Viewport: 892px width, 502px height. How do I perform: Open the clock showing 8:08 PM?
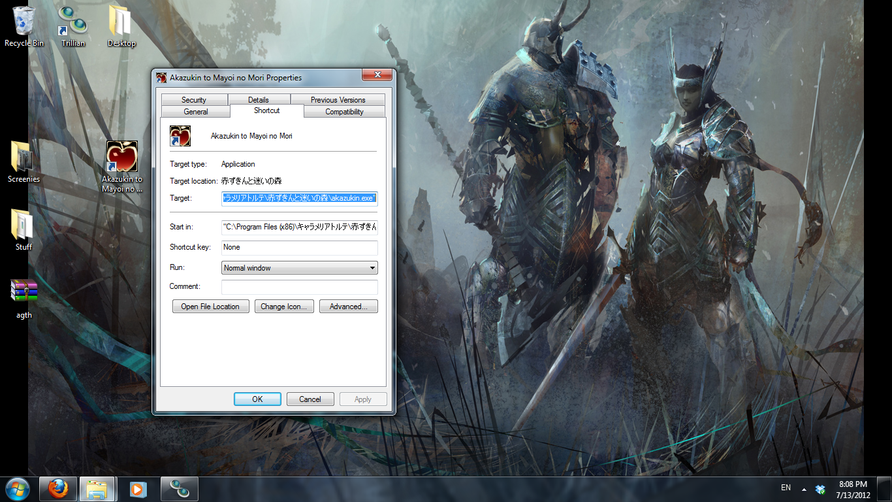pyautogui.click(x=853, y=484)
